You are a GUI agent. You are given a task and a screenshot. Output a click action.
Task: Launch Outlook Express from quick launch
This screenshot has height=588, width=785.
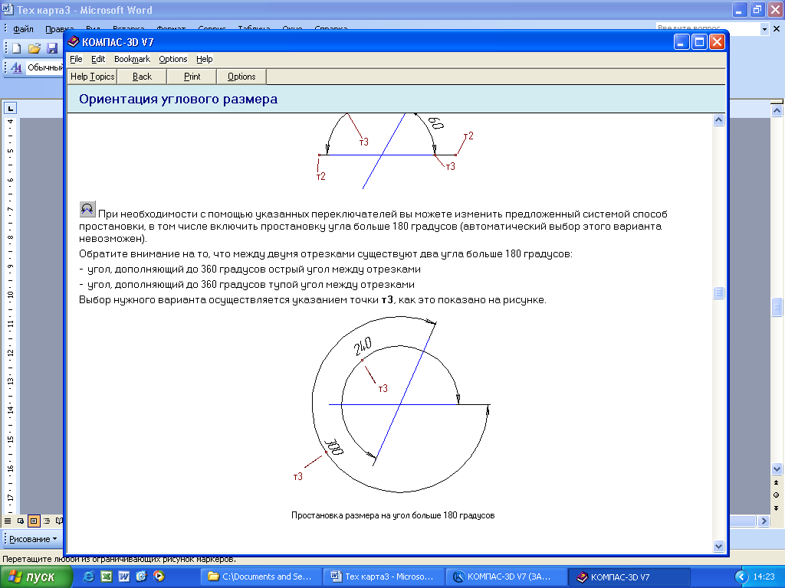point(141,577)
